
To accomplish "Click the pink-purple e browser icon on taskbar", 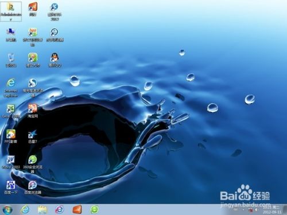I will [60, 210].
